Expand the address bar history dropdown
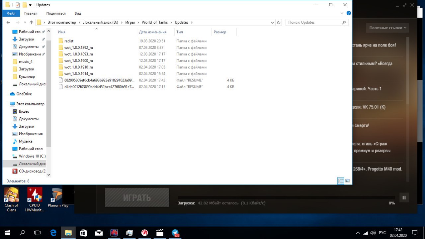425x239 pixels. click(x=272, y=22)
